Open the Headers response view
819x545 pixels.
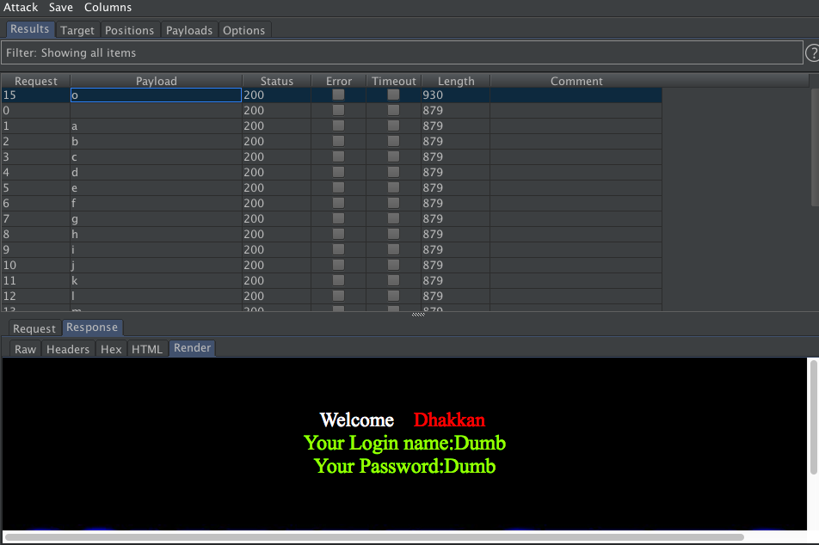(68, 349)
